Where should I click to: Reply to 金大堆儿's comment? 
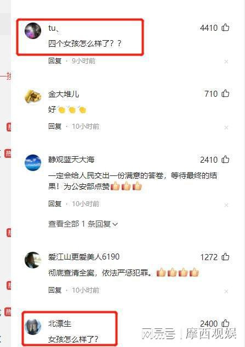click(x=55, y=126)
